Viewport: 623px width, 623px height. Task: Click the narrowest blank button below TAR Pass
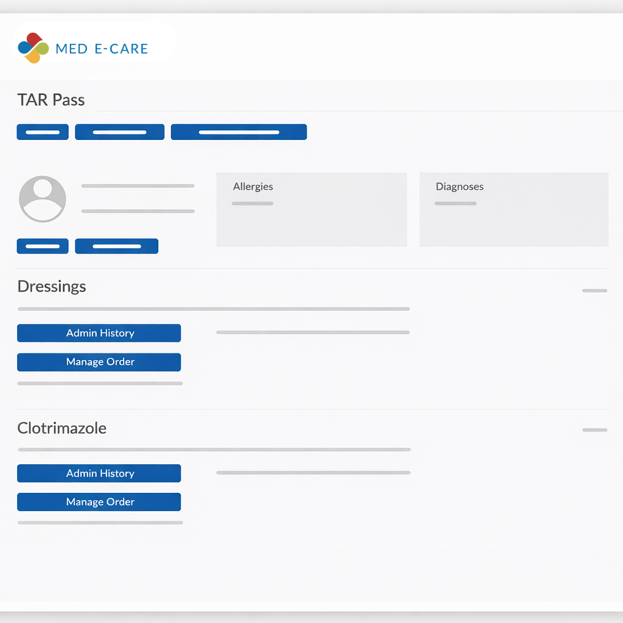pos(43,132)
